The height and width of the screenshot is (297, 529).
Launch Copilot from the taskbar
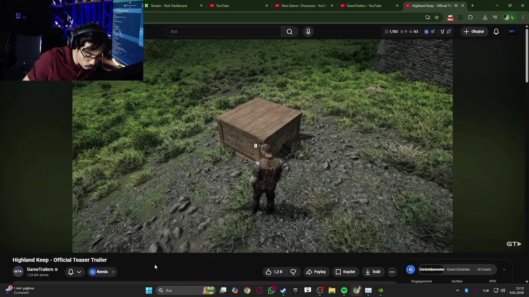(235, 290)
